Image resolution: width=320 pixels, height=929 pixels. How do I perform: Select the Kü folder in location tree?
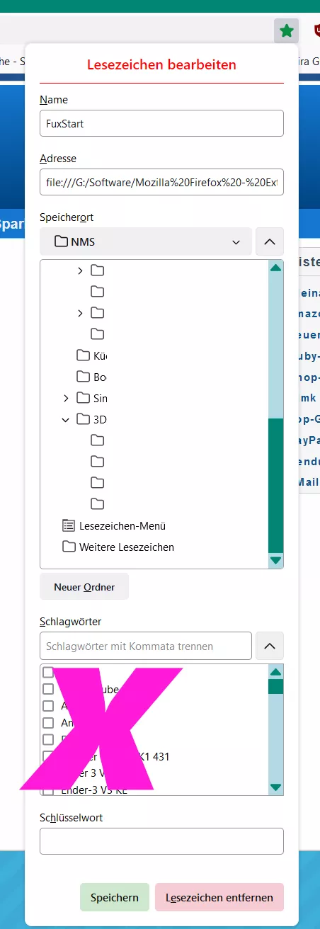coord(92,355)
